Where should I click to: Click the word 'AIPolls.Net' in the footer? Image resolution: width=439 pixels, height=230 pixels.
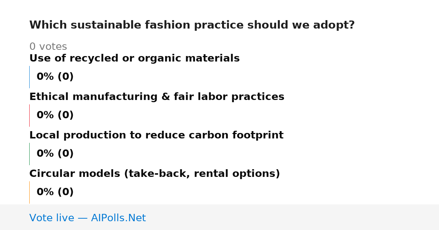pyautogui.click(x=118, y=218)
